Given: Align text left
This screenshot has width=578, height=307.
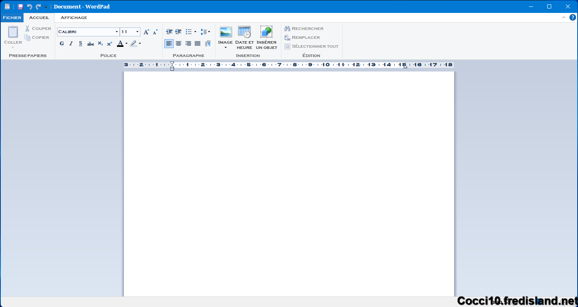Looking at the screenshot, I should point(169,44).
